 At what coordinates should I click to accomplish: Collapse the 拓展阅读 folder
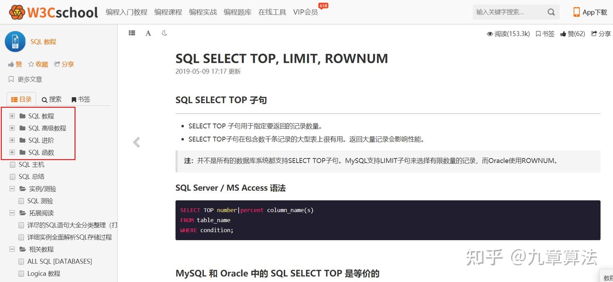click(x=11, y=213)
